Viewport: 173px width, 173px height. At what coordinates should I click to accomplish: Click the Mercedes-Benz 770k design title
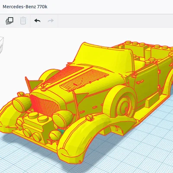click(x=25, y=6)
